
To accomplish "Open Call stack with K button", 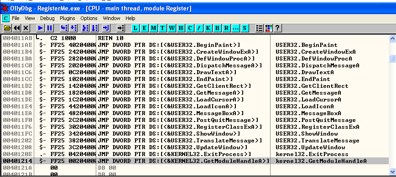I will pos(208,28).
